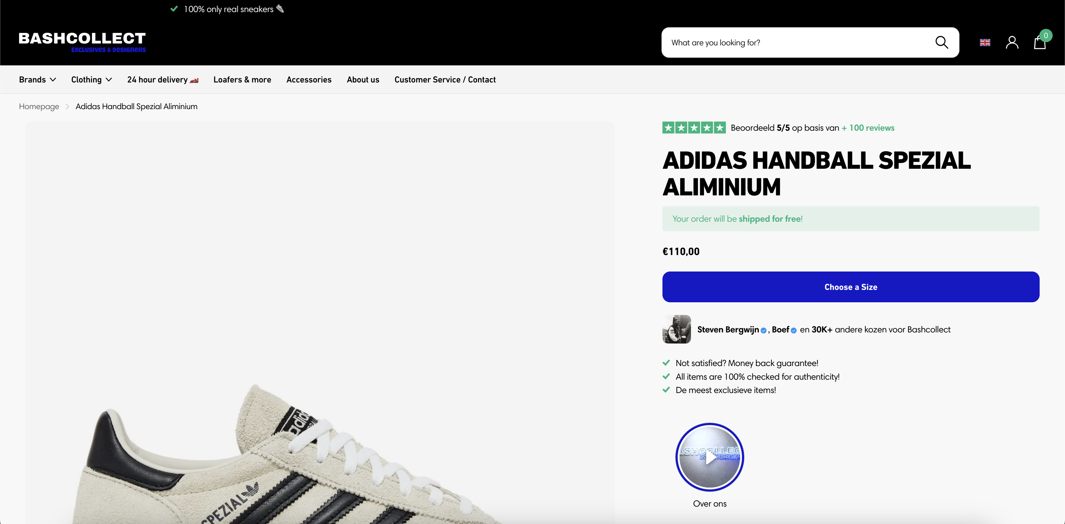Click 'Beoordeeld 5/5 op basis van' text

pyautogui.click(x=785, y=128)
